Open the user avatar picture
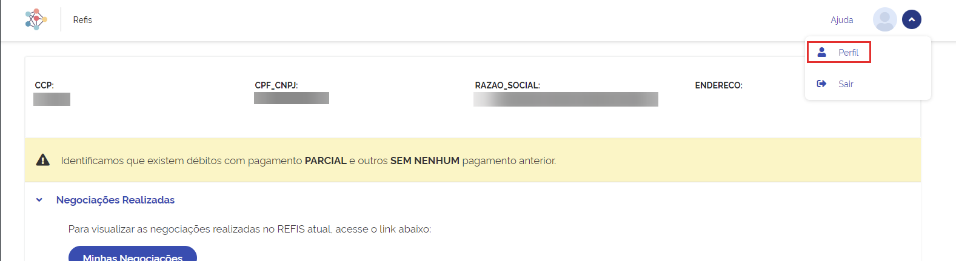 884,19
